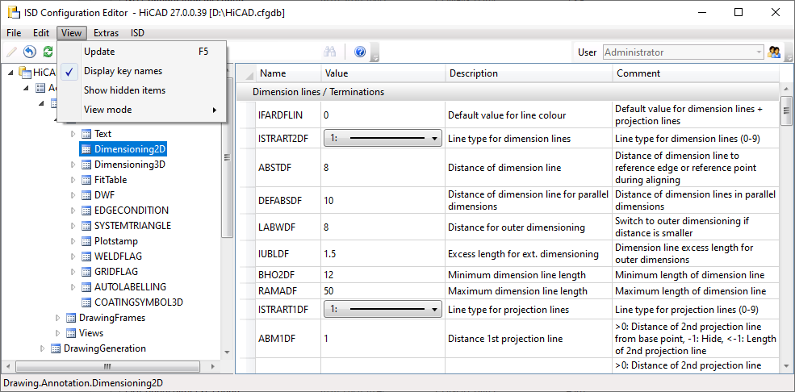Click the tree panel horizontal scrollbar thumb
The width and height of the screenshot is (795, 392).
pyautogui.click(x=107, y=366)
